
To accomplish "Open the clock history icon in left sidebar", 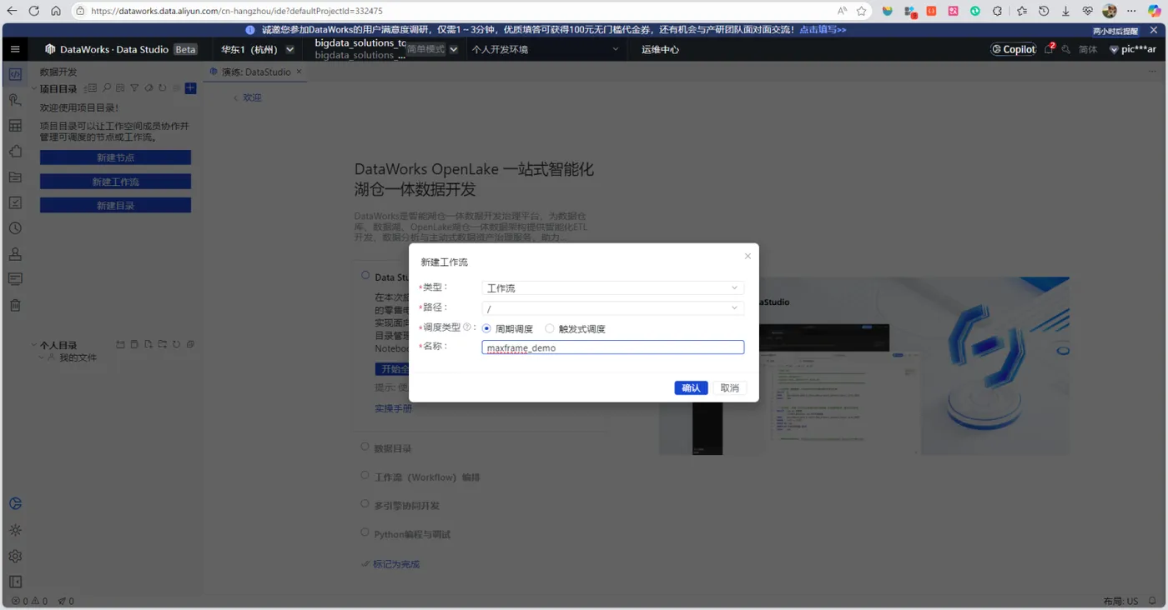I will pos(15,228).
